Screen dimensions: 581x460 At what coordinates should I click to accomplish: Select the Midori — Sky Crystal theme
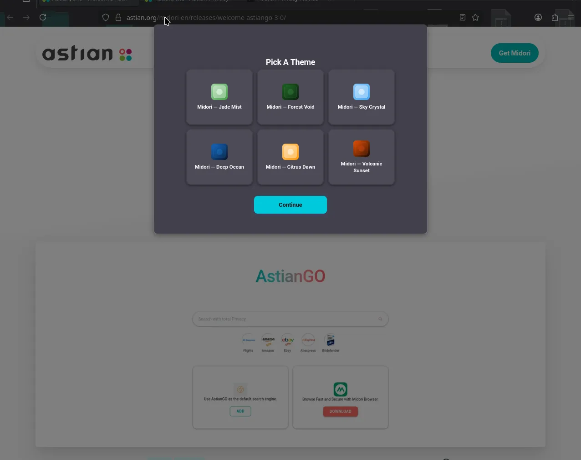(362, 97)
